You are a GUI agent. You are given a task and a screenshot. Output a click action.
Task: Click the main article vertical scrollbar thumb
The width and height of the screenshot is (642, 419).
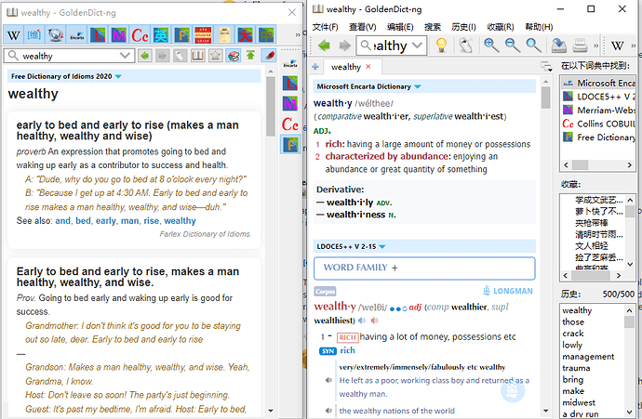pos(546,98)
